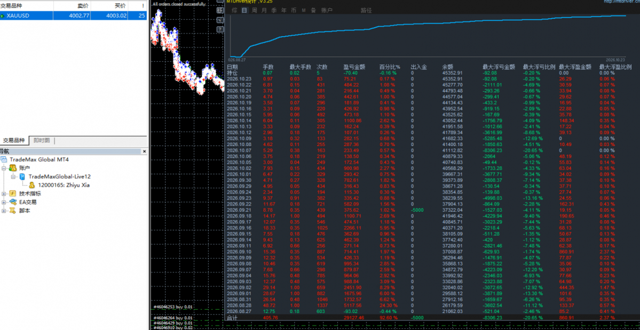
Task: Select the 账户 tab in MTDriver statistics
Action: (327, 10)
